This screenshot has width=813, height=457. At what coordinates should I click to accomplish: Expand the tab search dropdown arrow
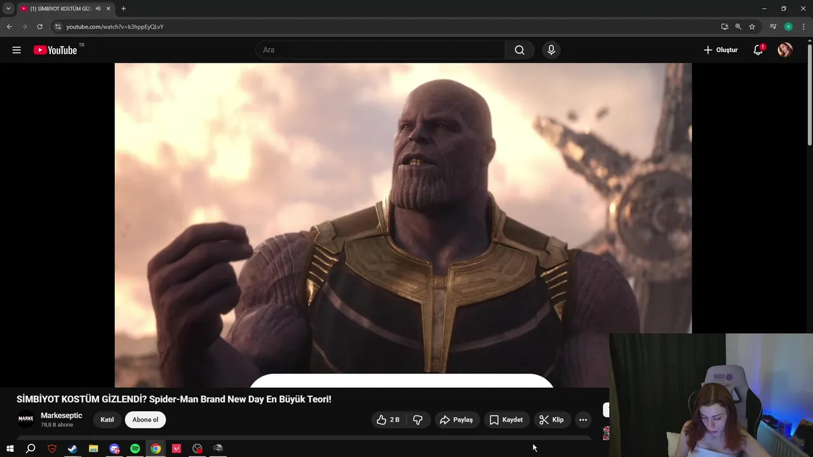click(x=8, y=9)
